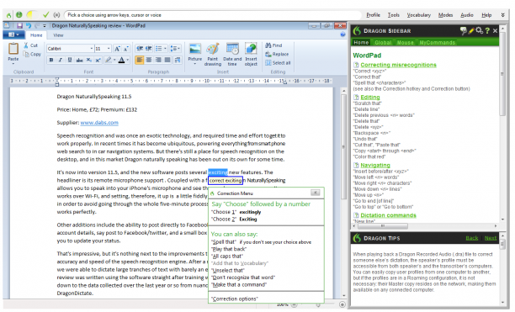Justify the paragraph text

[x=167, y=60]
